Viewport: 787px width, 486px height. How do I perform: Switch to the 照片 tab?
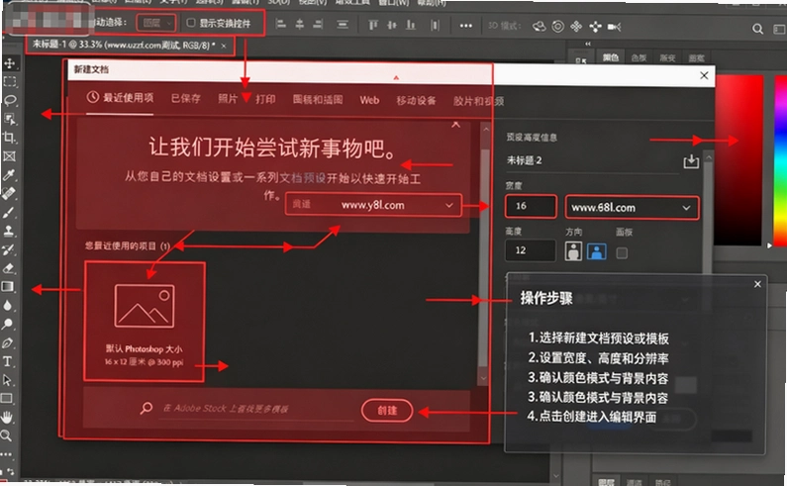tap(228, 99)
